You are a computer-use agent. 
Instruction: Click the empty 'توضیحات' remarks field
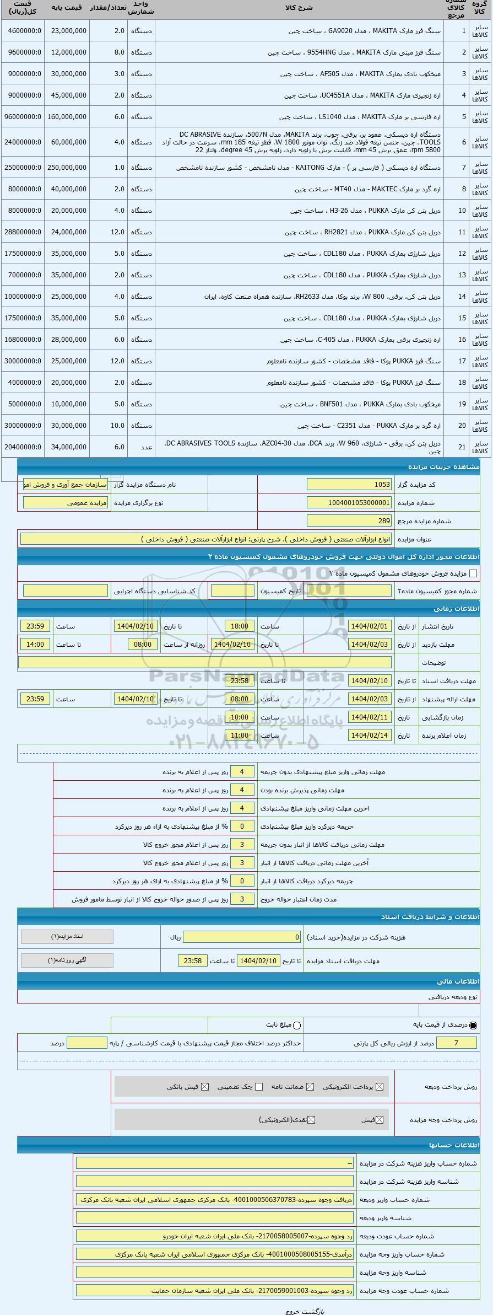click(x=205, y=662)
